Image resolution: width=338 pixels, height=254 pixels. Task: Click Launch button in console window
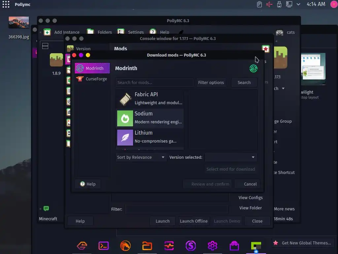[x=162, y=221]
